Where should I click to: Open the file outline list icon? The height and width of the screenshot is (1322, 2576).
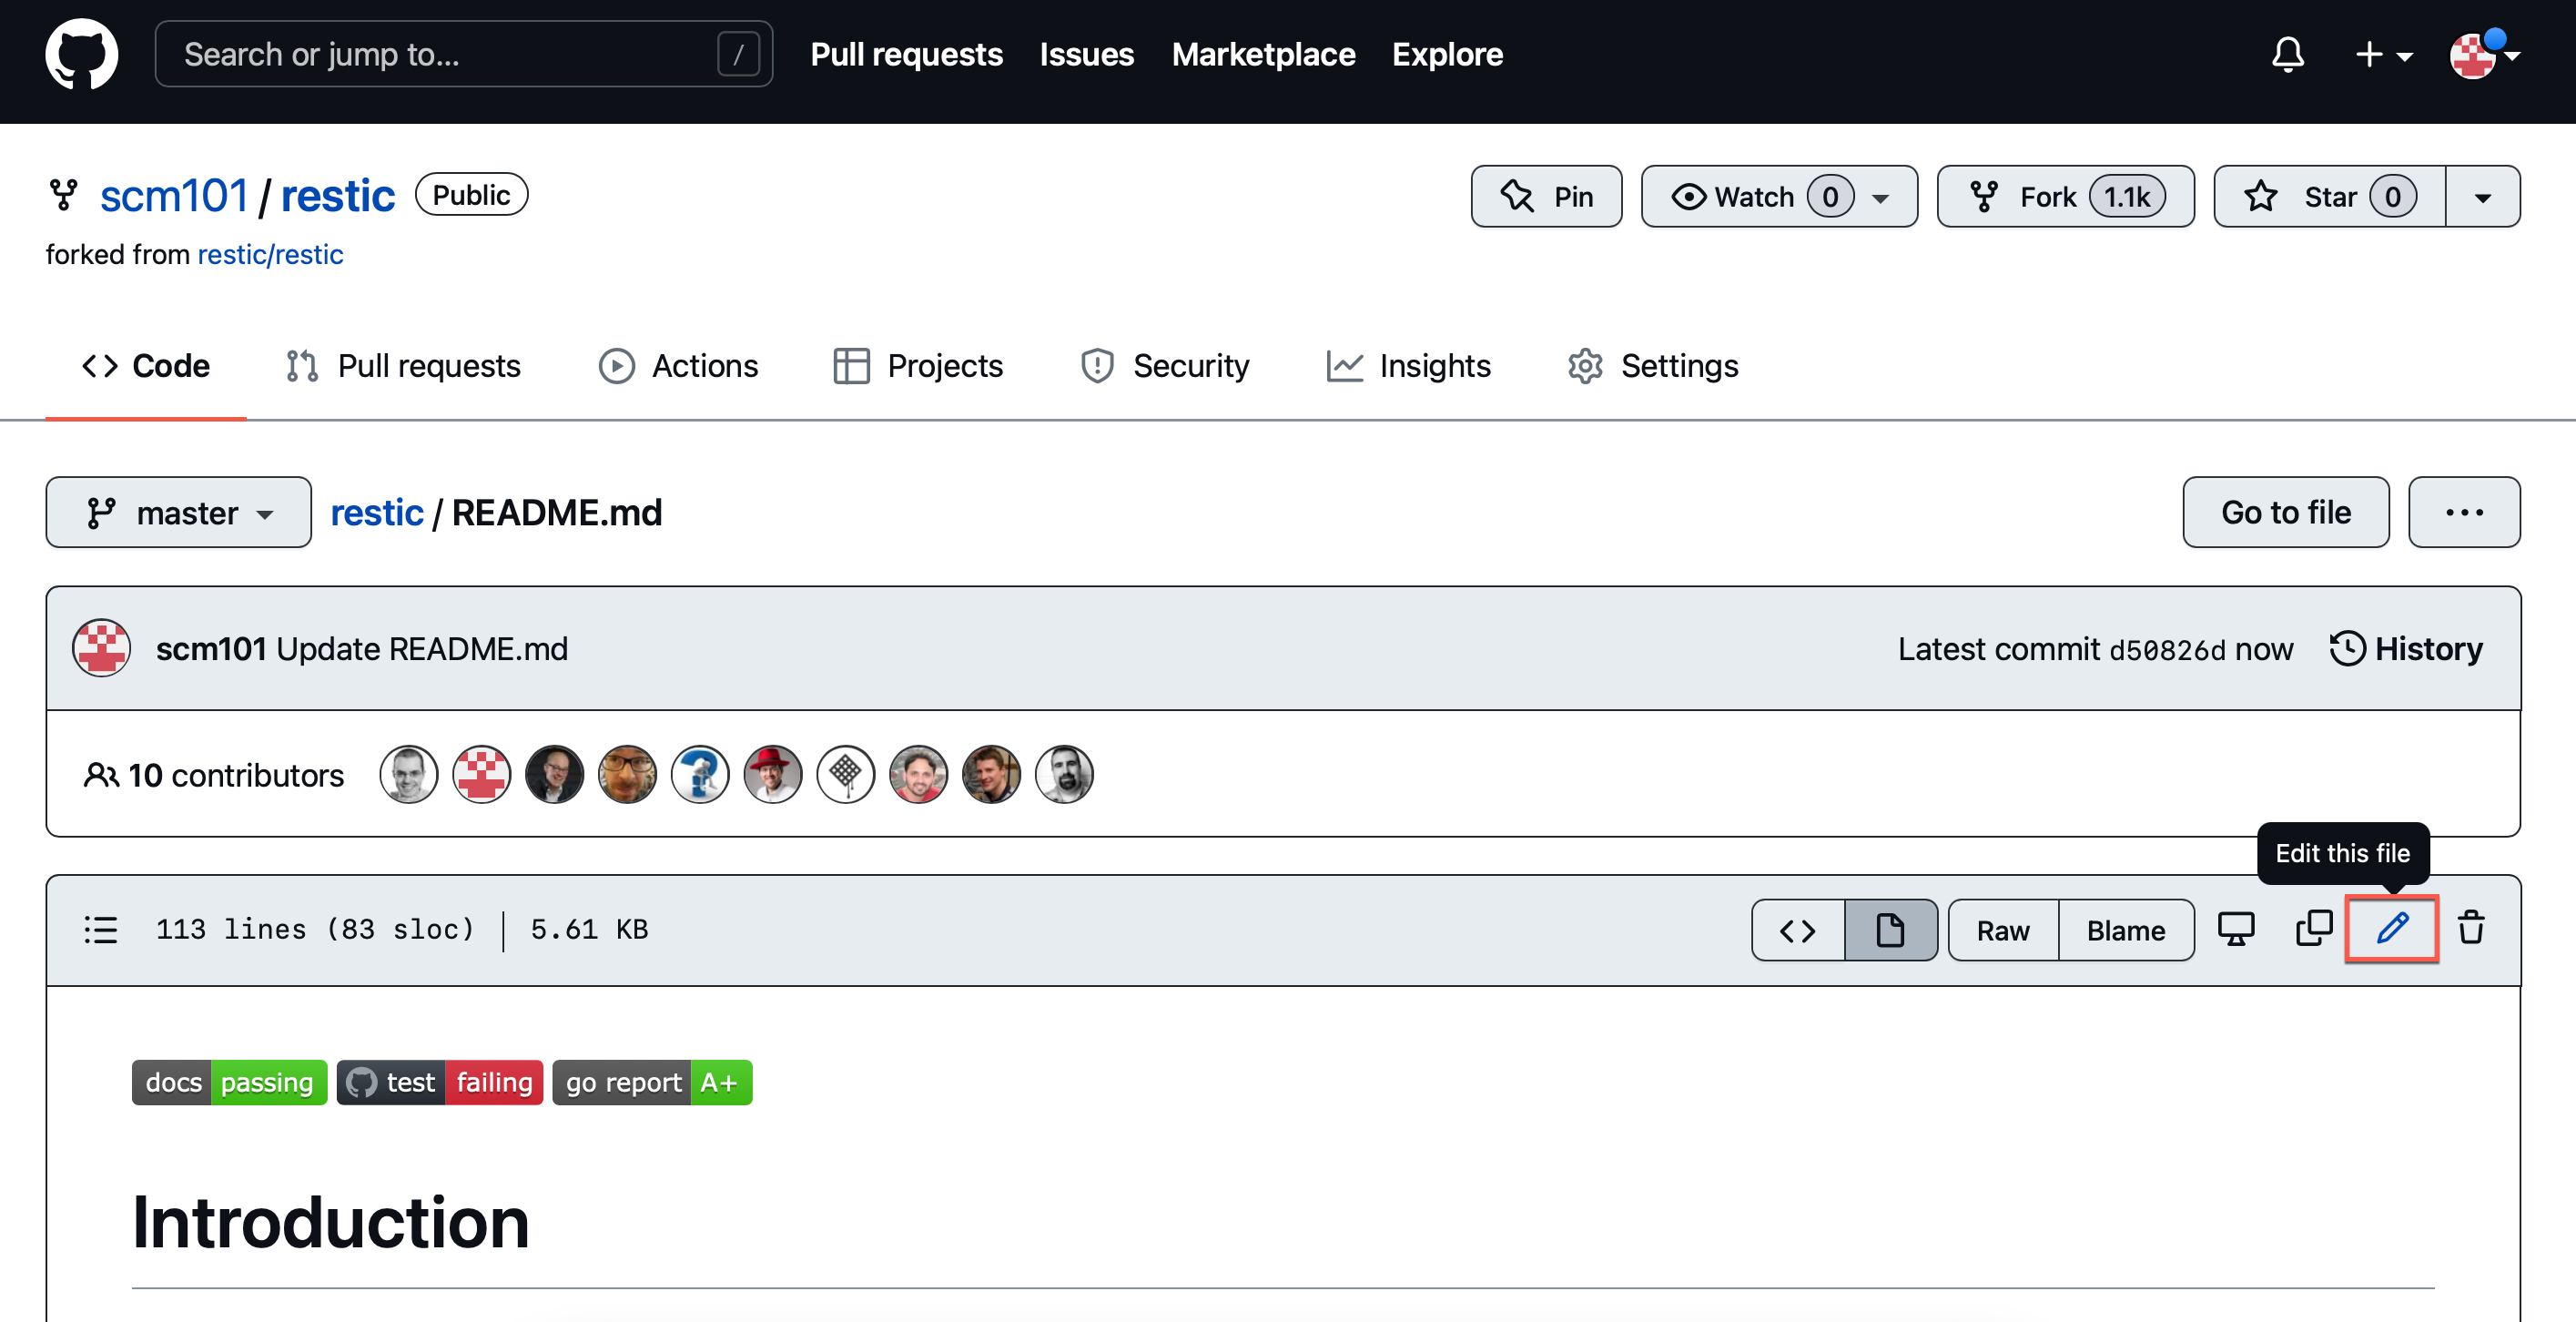coord(100,929)
